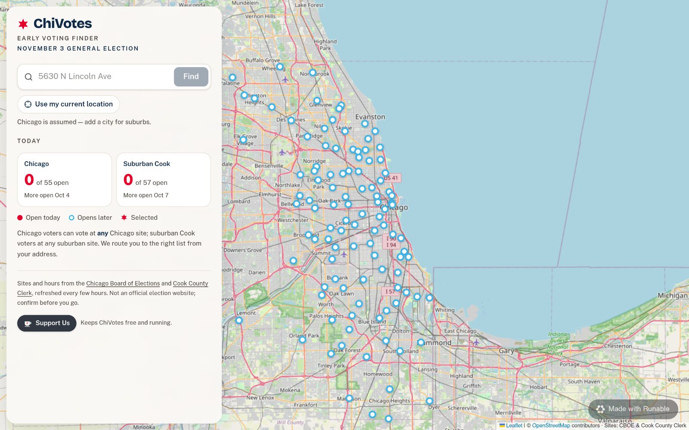This screenshot has width=689, height=430.
Task: Select the map marker near Dyer
Action: coord(429,401)
